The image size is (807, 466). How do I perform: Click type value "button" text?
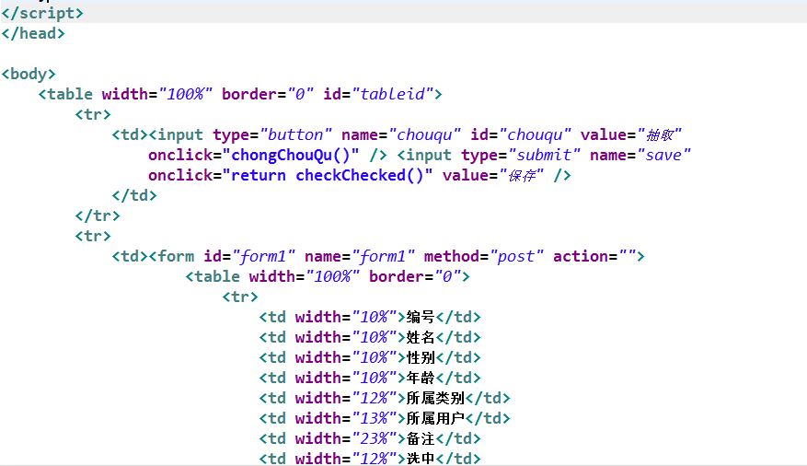(296, 134)
